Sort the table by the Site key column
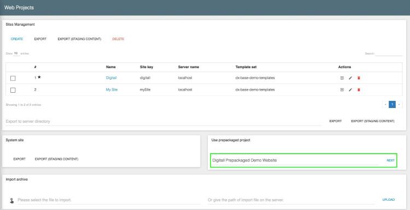This screenshot has height=210, width=410. point(147,67)
